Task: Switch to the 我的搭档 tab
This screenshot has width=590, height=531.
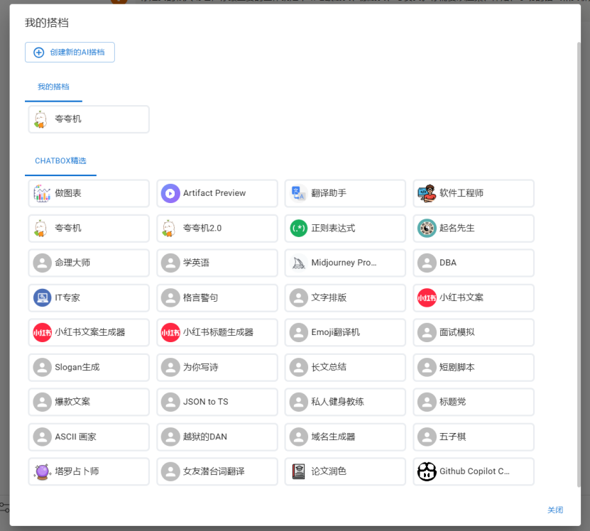Action: tap(53, 87)
